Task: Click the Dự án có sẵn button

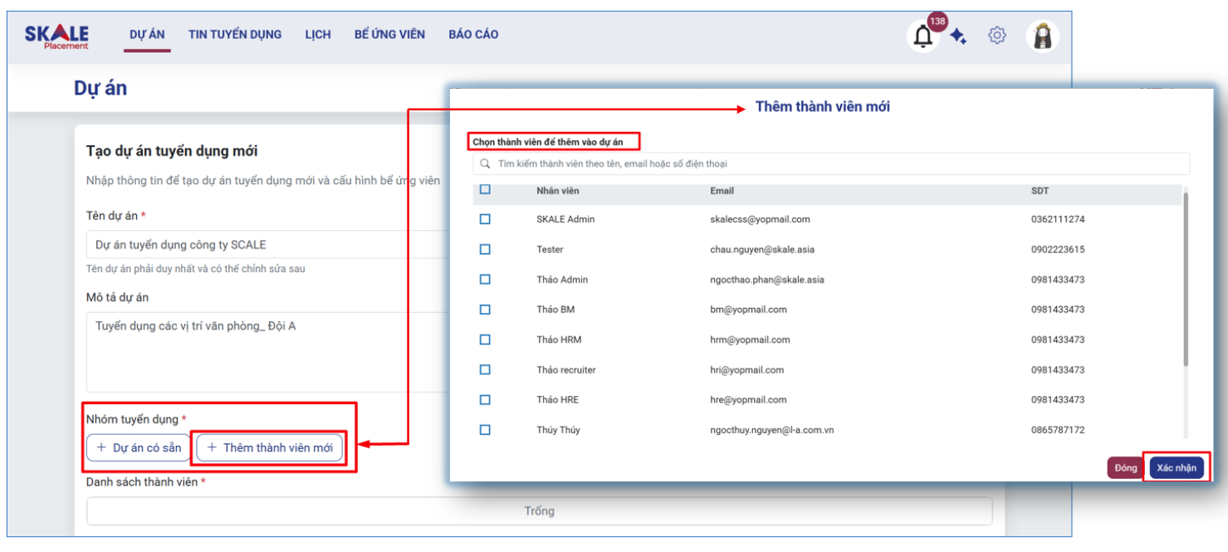Action: pyautogui.click(x=139, y=447)
